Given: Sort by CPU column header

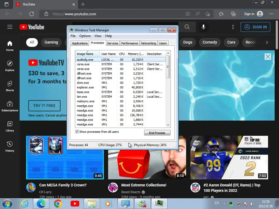Looking at the screenshot, I should coord(122,54).
